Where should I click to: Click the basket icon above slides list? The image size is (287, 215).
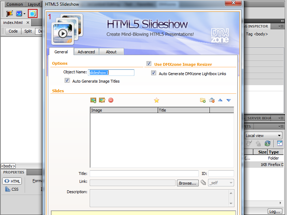[x=212, y=100]
